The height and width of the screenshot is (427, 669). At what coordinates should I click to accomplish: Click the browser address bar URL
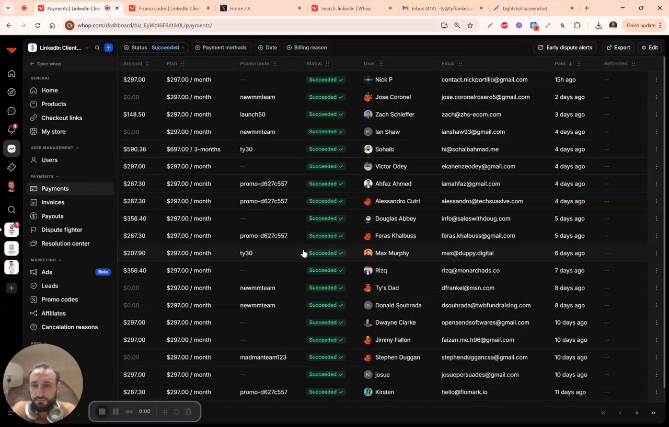click(145, 25)
